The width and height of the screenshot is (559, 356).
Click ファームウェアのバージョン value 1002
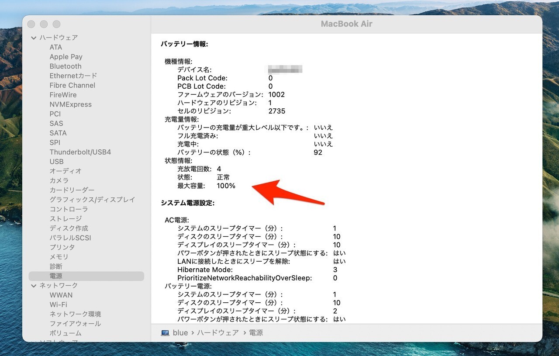coord(276,95)
